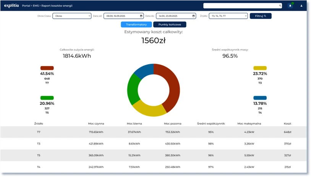The height and width of the screenshot is (177, 311).
Task: Click in the top search input field
Action: (x=241, y=6)
